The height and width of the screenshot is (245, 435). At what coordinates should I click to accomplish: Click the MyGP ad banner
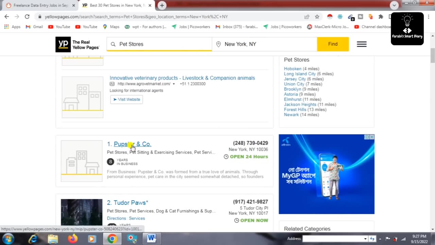tap(327, 174)
